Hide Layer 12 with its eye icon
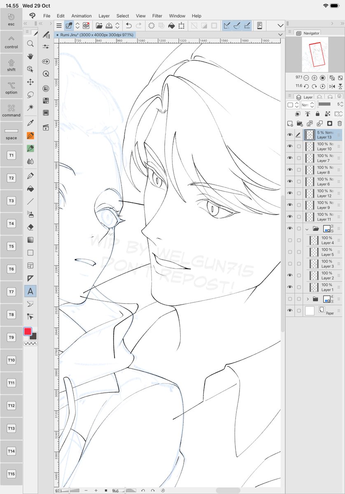Viewport: 345px width, 494px height. tap(290, 193)
